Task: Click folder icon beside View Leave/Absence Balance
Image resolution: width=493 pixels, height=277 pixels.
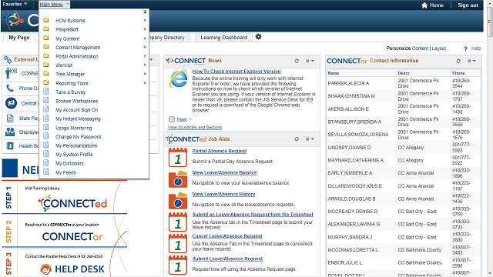Action: [178, 179]
